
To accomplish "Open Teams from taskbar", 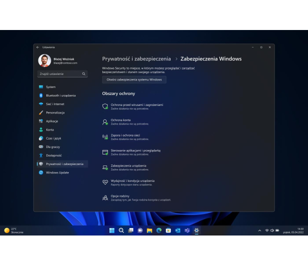I will pyautogui.click(x=187, y=230).
